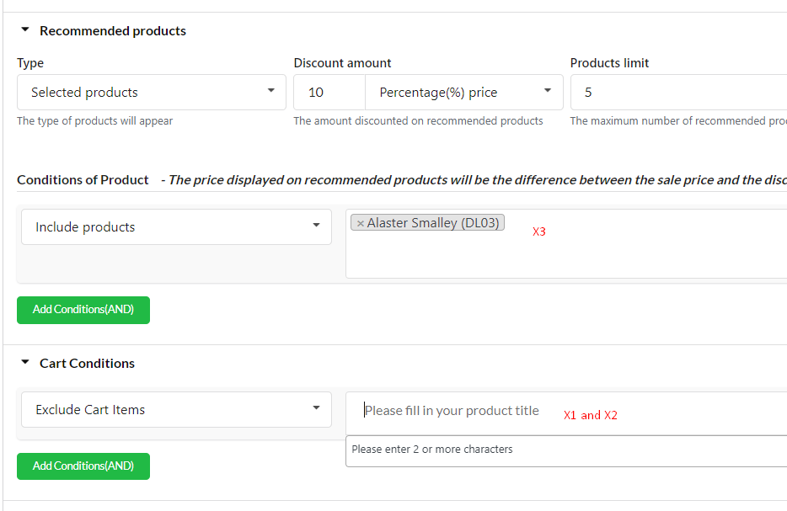The width and height of the screenshot is (787, 511).
Task: Click Add Conditions(AND) under Cart Conditions
Action: click(83, 466)
